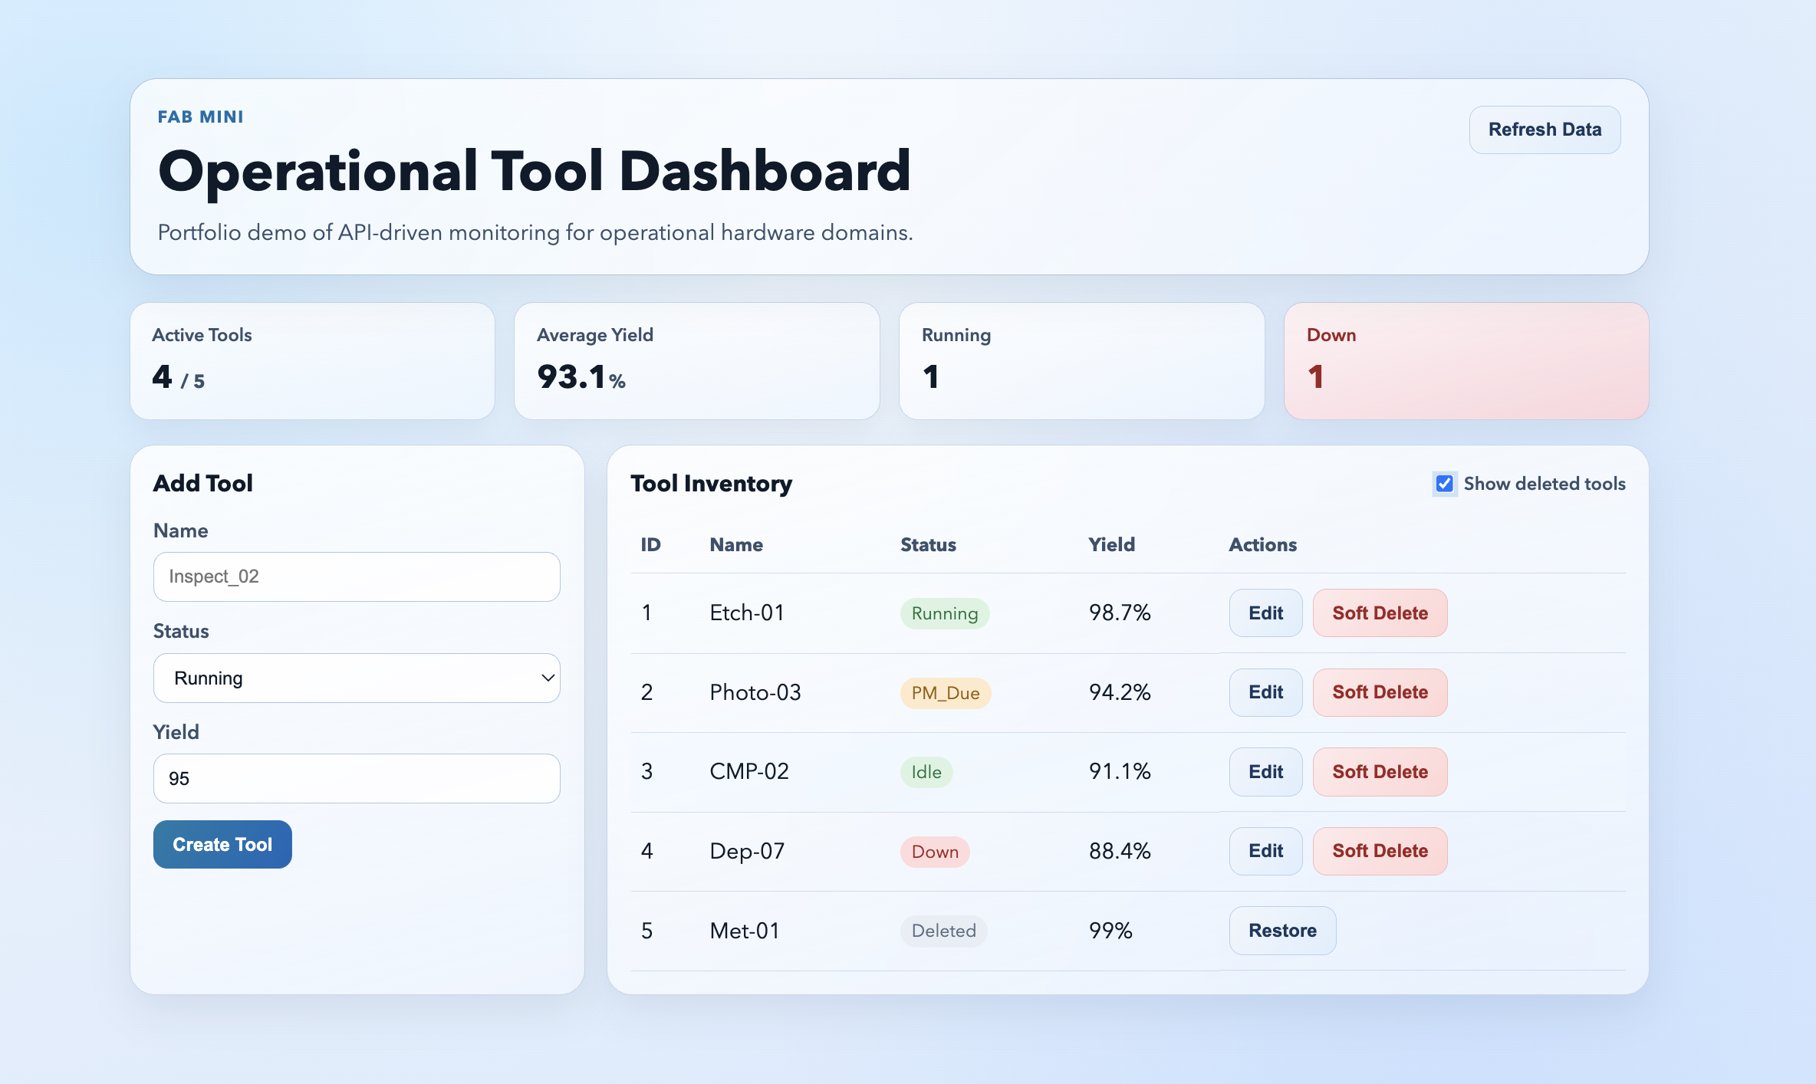Viewport: 1816px width, 1084px height.
Task: Soft Delete the Photo-03 tool
Action: click(x=1379, y=692)
